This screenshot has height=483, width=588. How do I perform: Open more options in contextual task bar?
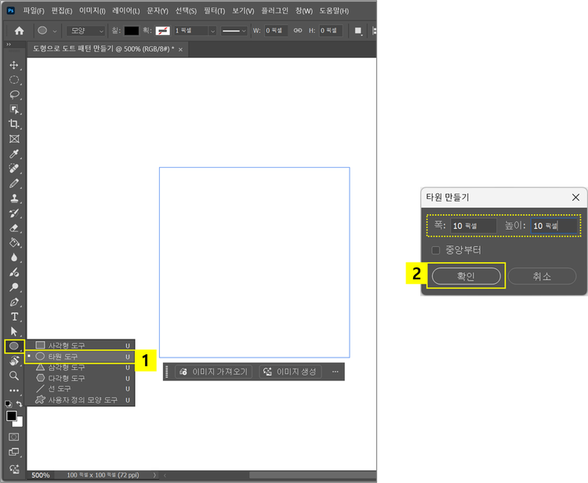pyautogui.click(x=336, y=372)
